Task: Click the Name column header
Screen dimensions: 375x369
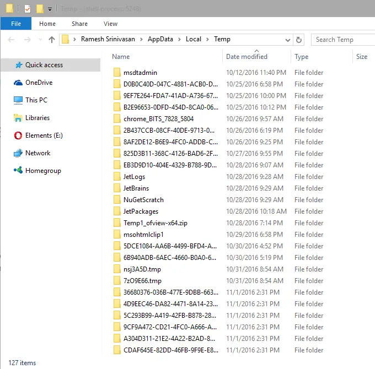Action: [121, 57]
